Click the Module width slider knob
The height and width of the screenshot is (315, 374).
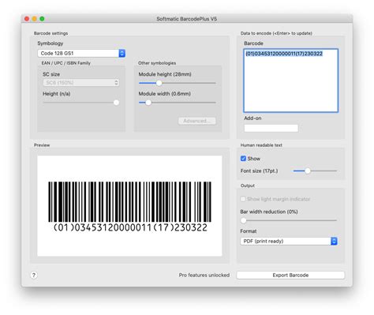tap(148, 103)
